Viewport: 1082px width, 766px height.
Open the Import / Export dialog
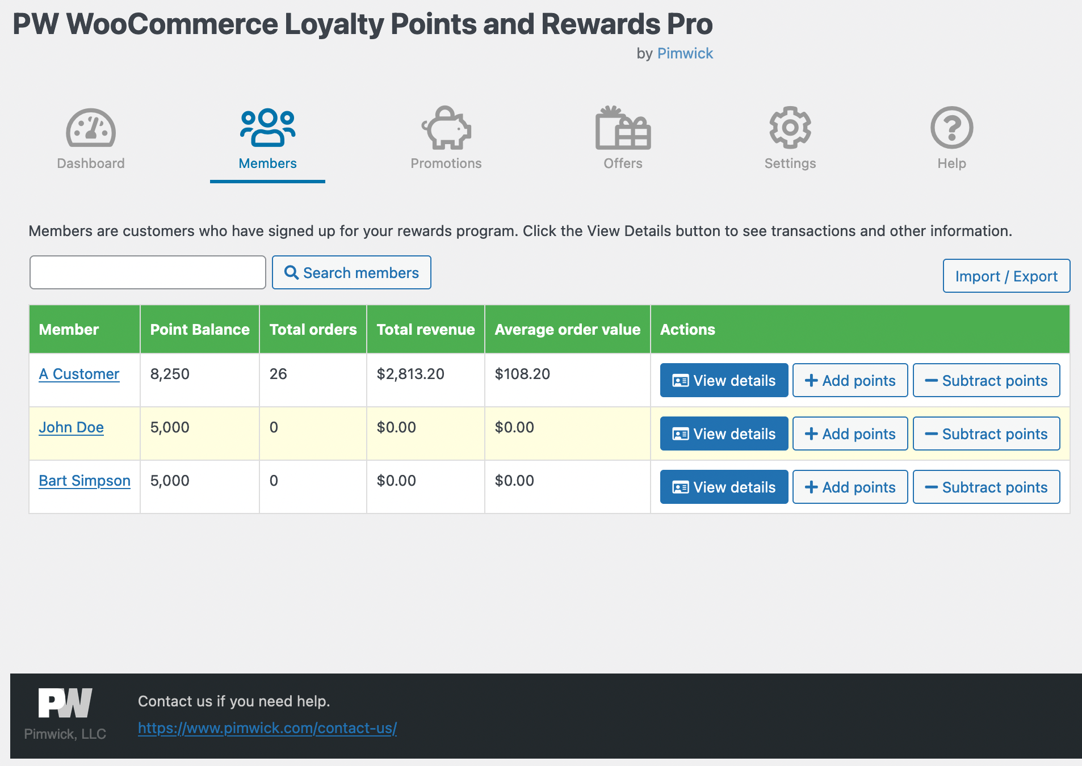pyautogui.click(x=1005, y=276)
